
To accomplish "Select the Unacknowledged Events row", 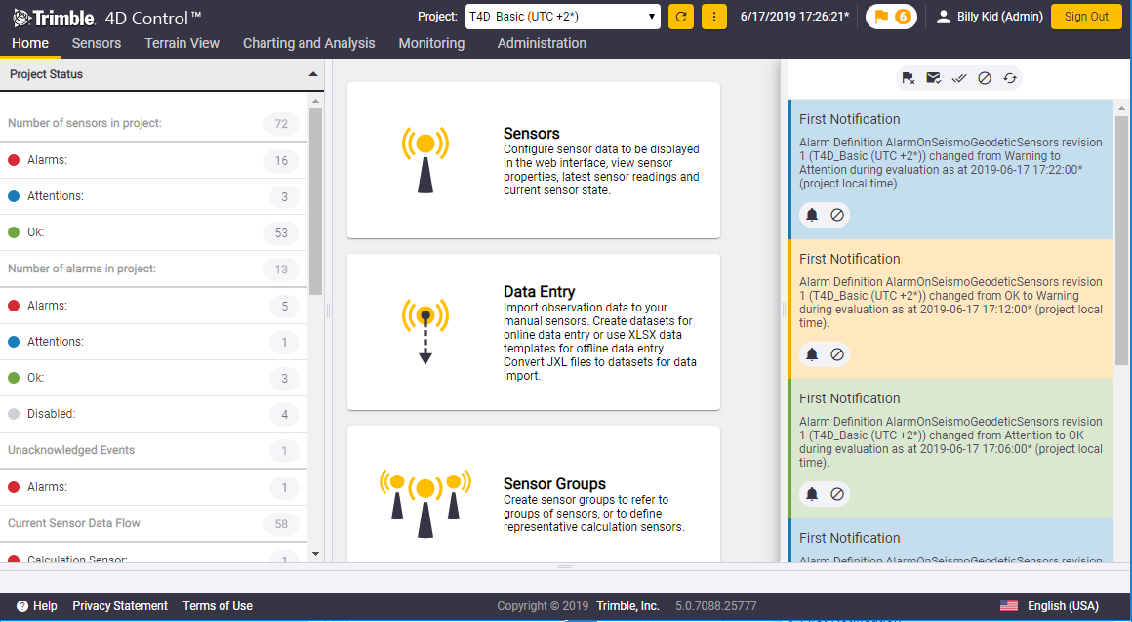I will tap(154, 450).
